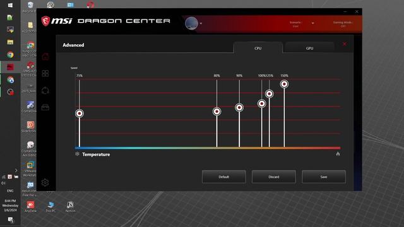The height and width of the screenshot is (227, 404).
Task: Open Dragon Center settings gear icon
Action: pos(45,182)
